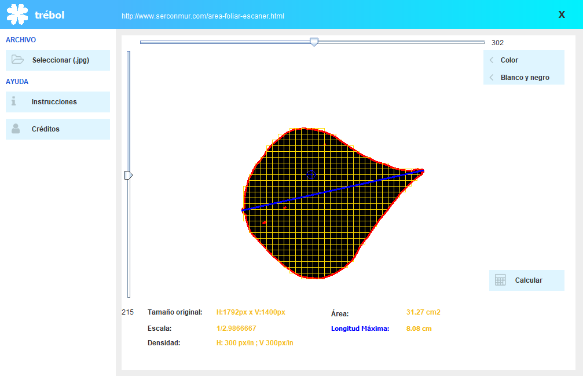Open the Instrucciones help button

[58, 102]
